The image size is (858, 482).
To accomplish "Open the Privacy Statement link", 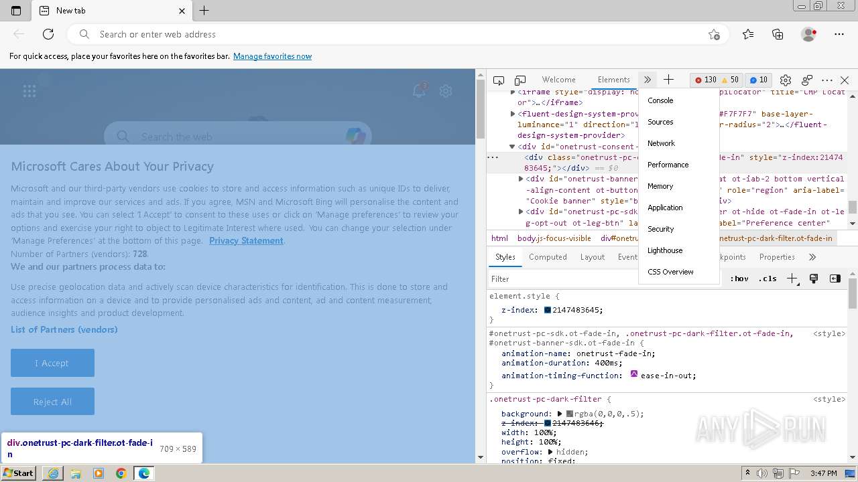I will (x=246, y=241).
